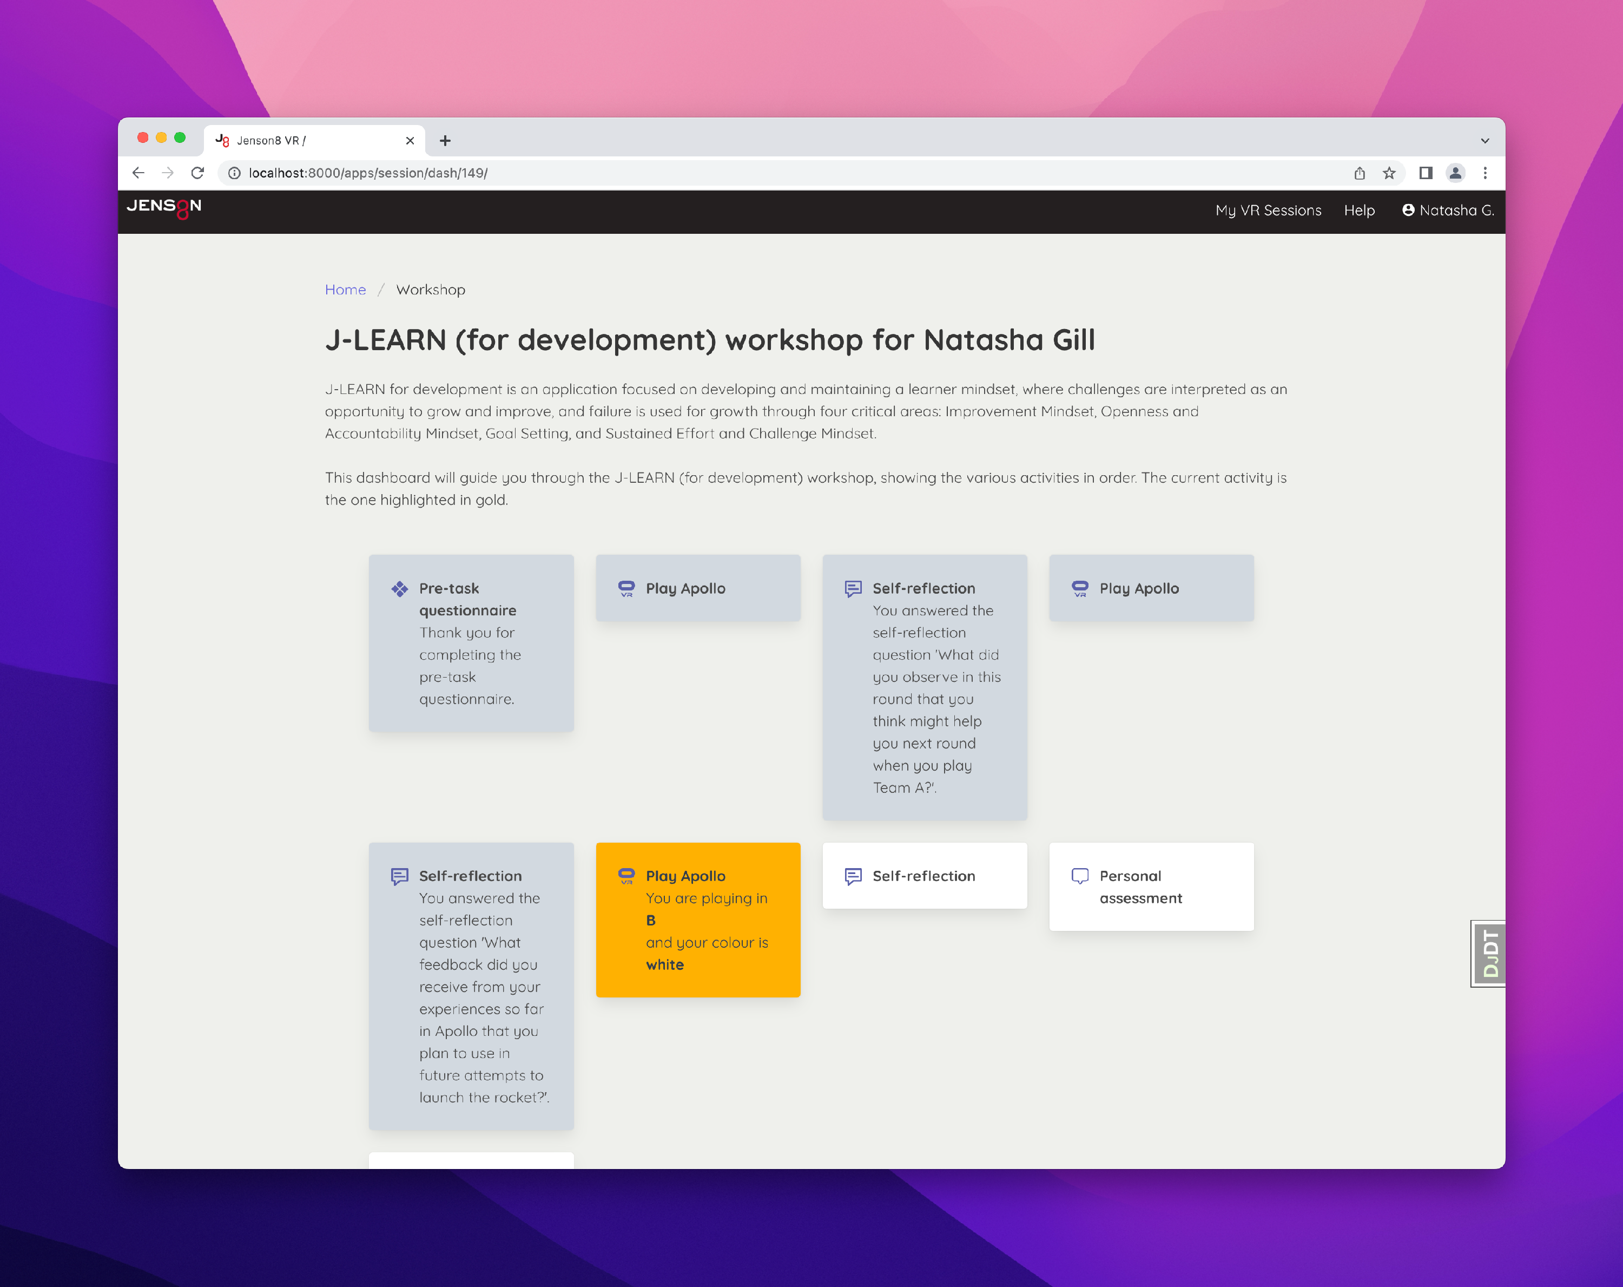The image size is (1623, 1287).
Task: Bookmark this page with the star icon
Action: tap(1389, 173)
